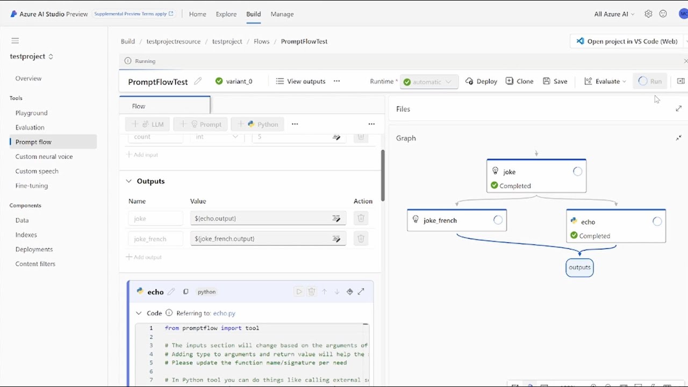The width and height of the screenshot is (688, 387).
Task: Open the testproject switcher in sidebar
Action: click(x=32, y=56)
